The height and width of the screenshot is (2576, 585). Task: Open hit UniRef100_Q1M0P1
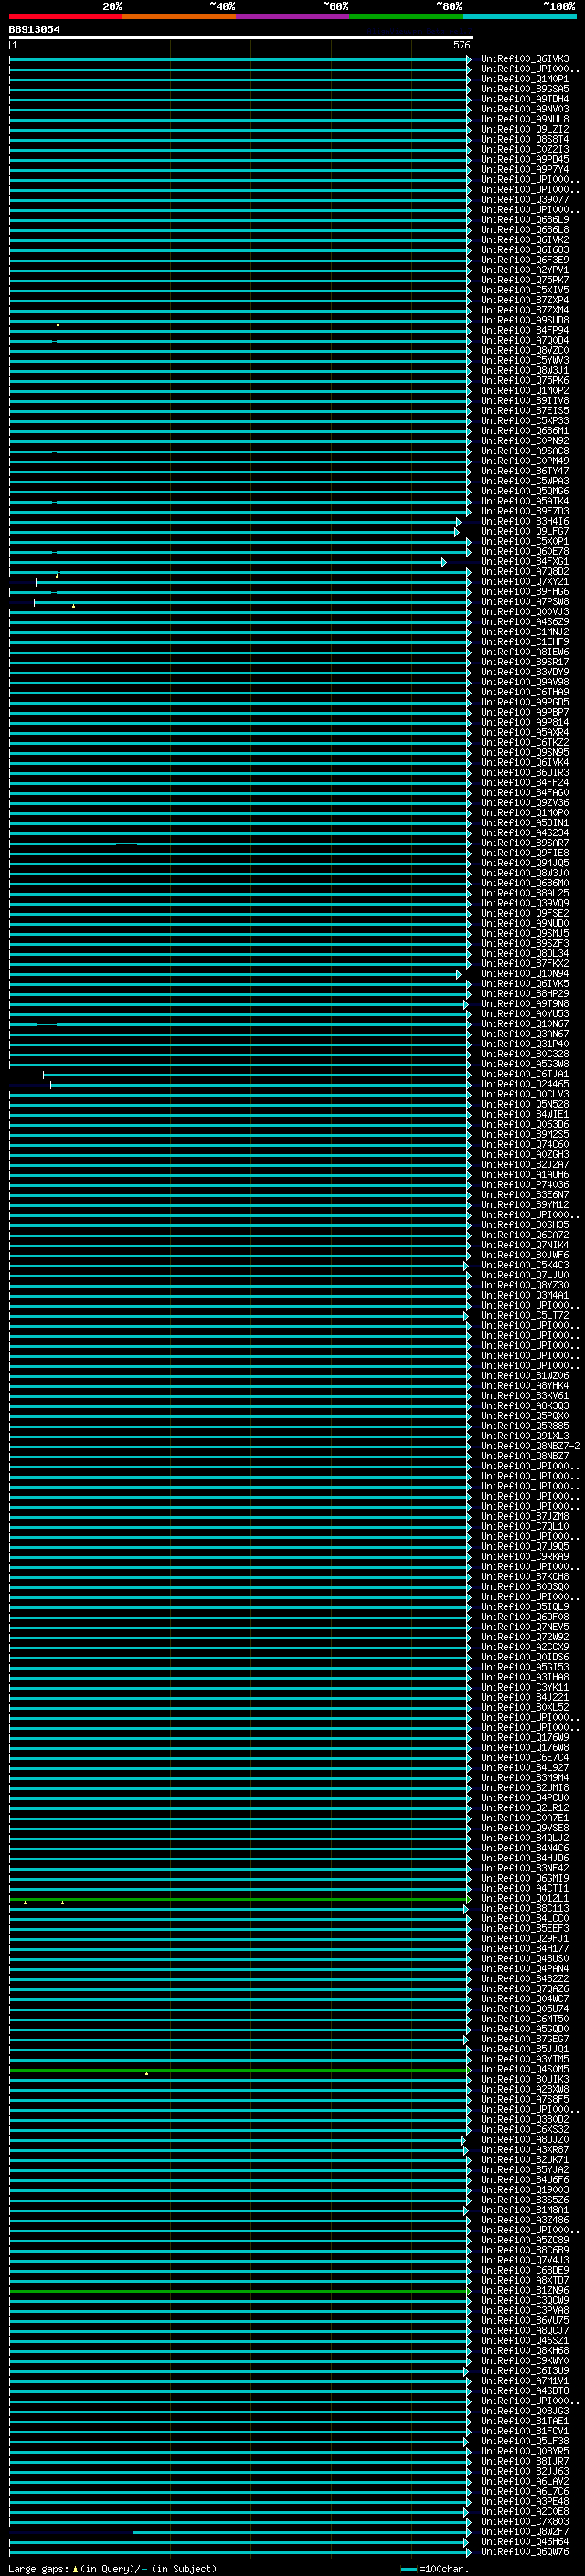tap(525, 79)
